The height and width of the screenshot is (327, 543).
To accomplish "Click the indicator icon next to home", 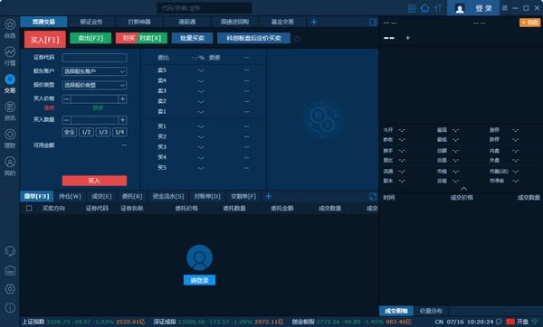I will coord(438,8).
